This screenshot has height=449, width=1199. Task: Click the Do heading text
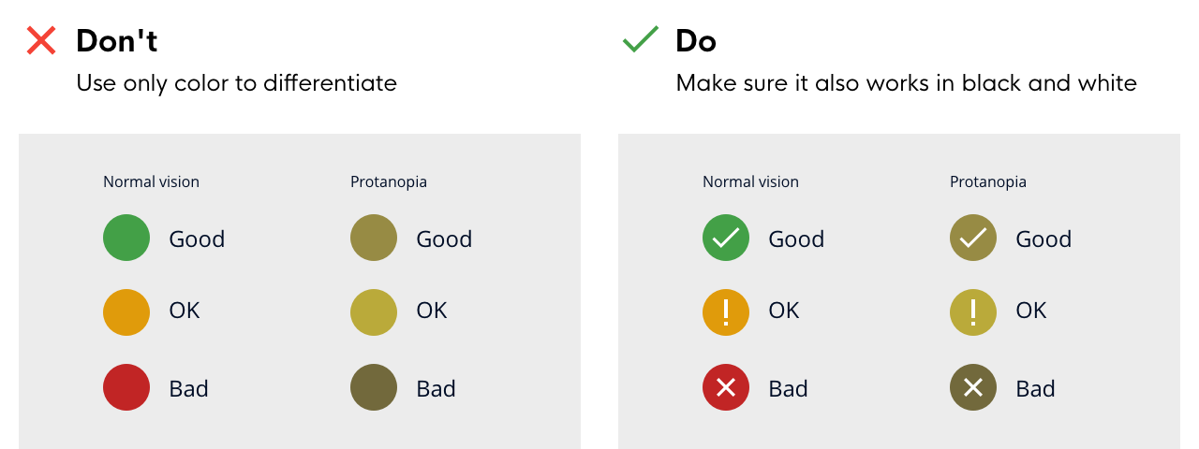pos(696,41)
